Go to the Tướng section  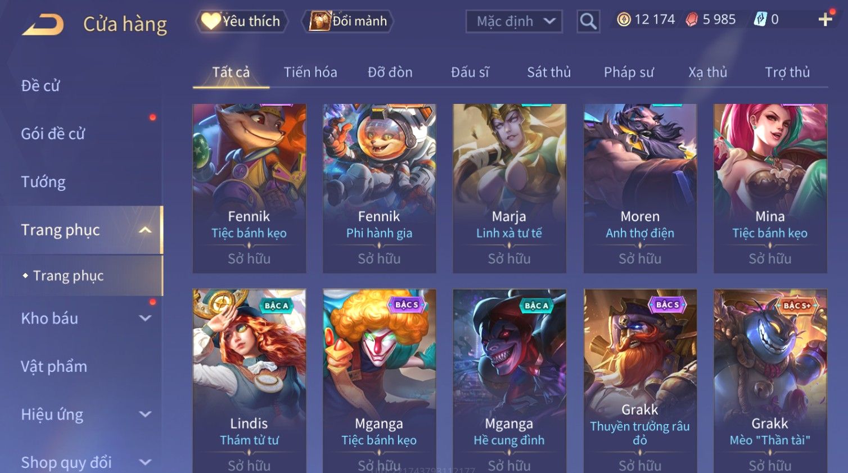pyautogui.click(x=43, y=182)
